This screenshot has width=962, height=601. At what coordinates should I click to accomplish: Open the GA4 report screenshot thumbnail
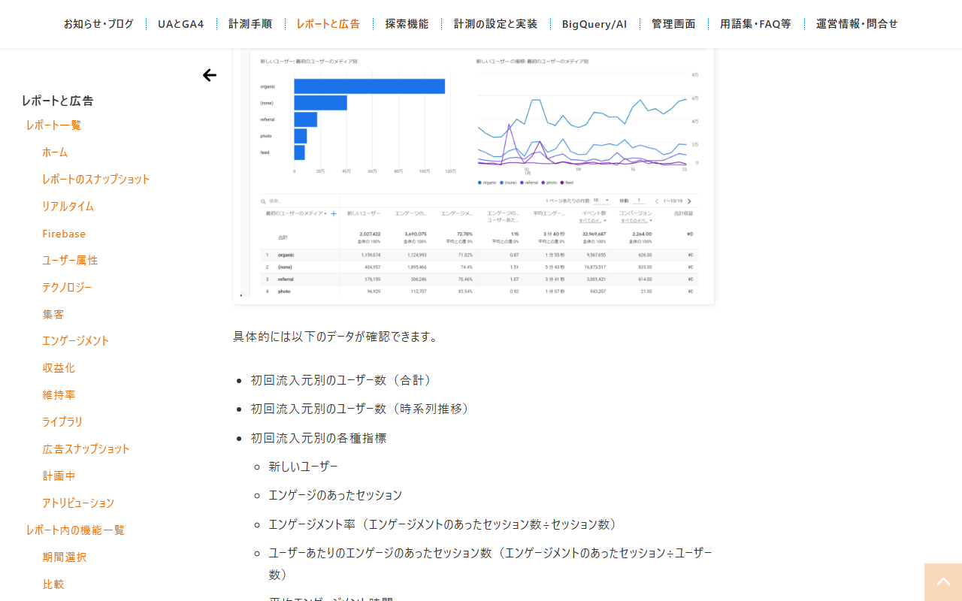tap(473, 176)
